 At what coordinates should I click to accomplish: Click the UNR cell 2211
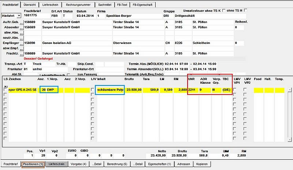[x=193, y=90]
